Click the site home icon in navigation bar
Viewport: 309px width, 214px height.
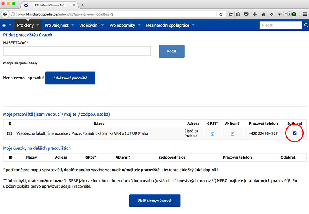tap(4, 25)
